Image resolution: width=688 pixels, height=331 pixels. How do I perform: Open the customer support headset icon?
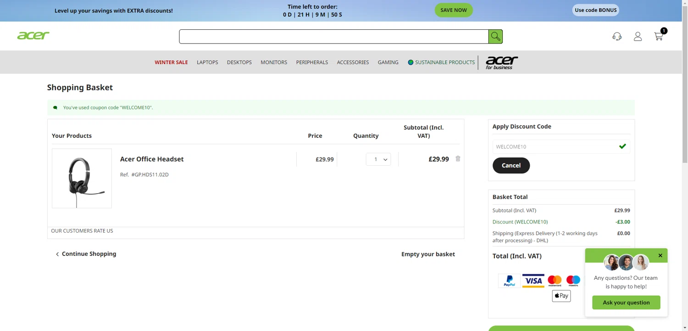[x=617, y=37]
